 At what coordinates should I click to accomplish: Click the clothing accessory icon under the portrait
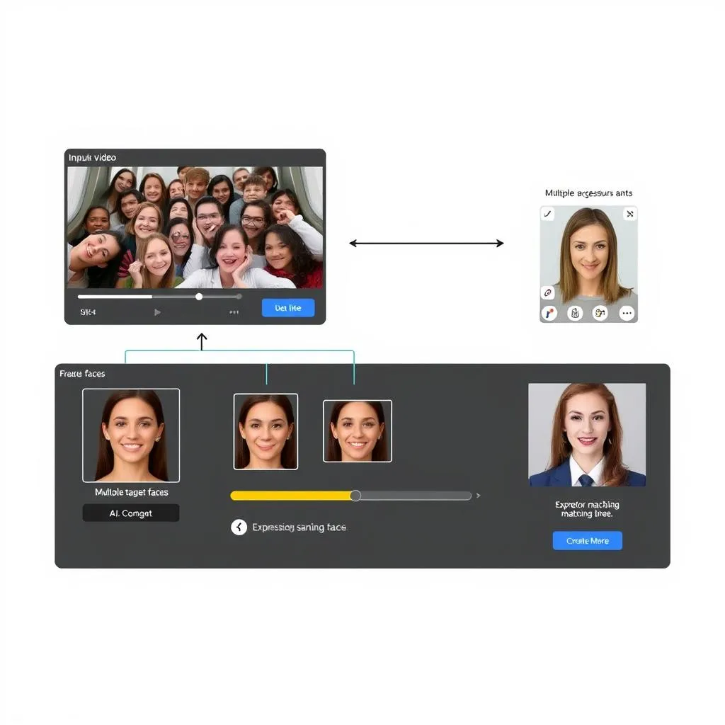[574, 312]
